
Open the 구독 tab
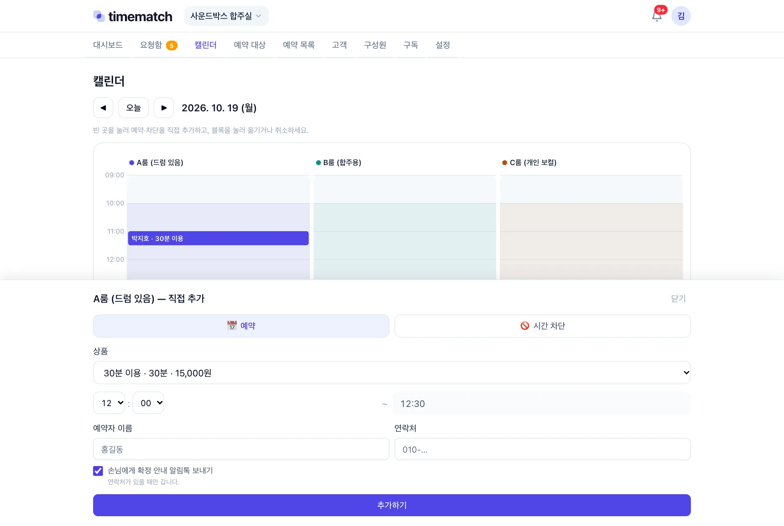410,45
